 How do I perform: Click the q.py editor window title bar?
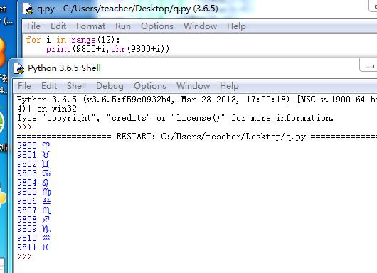[197, 9]
